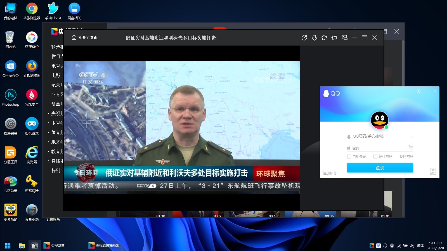Open 分区助手 desktop icon
Viewport: 447px width, 251px height.
11,184
